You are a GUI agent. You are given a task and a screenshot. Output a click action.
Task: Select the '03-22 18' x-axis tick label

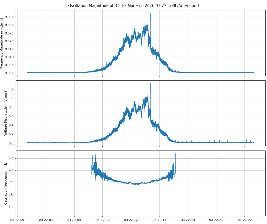[188, 220]
